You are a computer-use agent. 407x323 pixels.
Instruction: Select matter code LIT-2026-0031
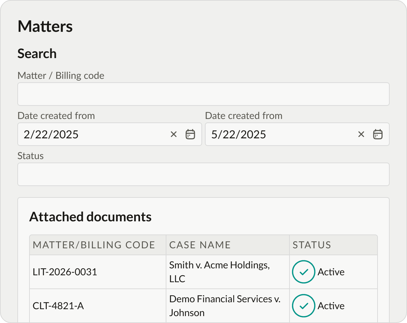(x=65, y=272)
